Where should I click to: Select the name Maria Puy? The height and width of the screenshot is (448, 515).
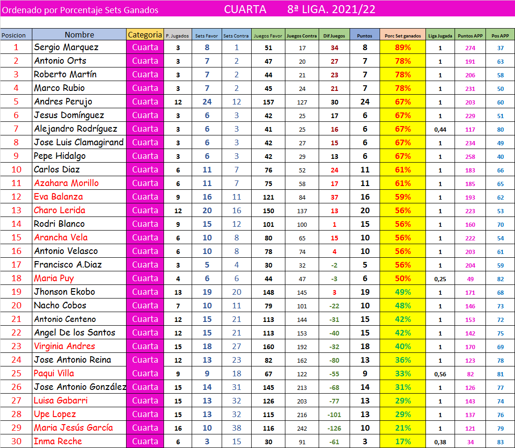(x=53, y=278)
